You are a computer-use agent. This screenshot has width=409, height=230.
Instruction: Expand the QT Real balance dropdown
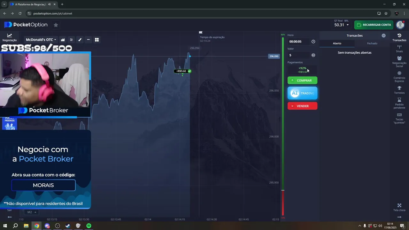(x=341, y=25)
